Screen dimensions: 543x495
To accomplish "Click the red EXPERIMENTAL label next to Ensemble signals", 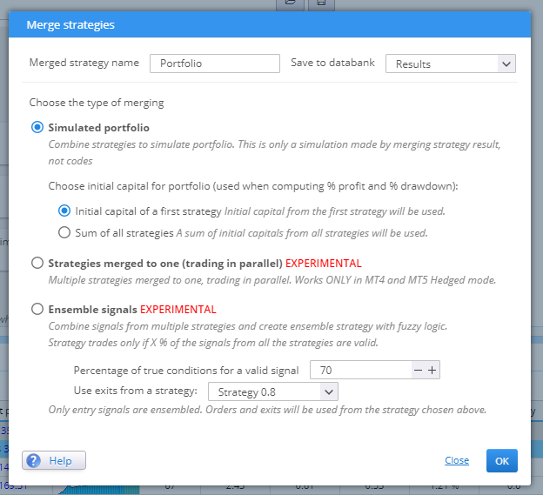I will pyautogui.click(x=178, y=309).
